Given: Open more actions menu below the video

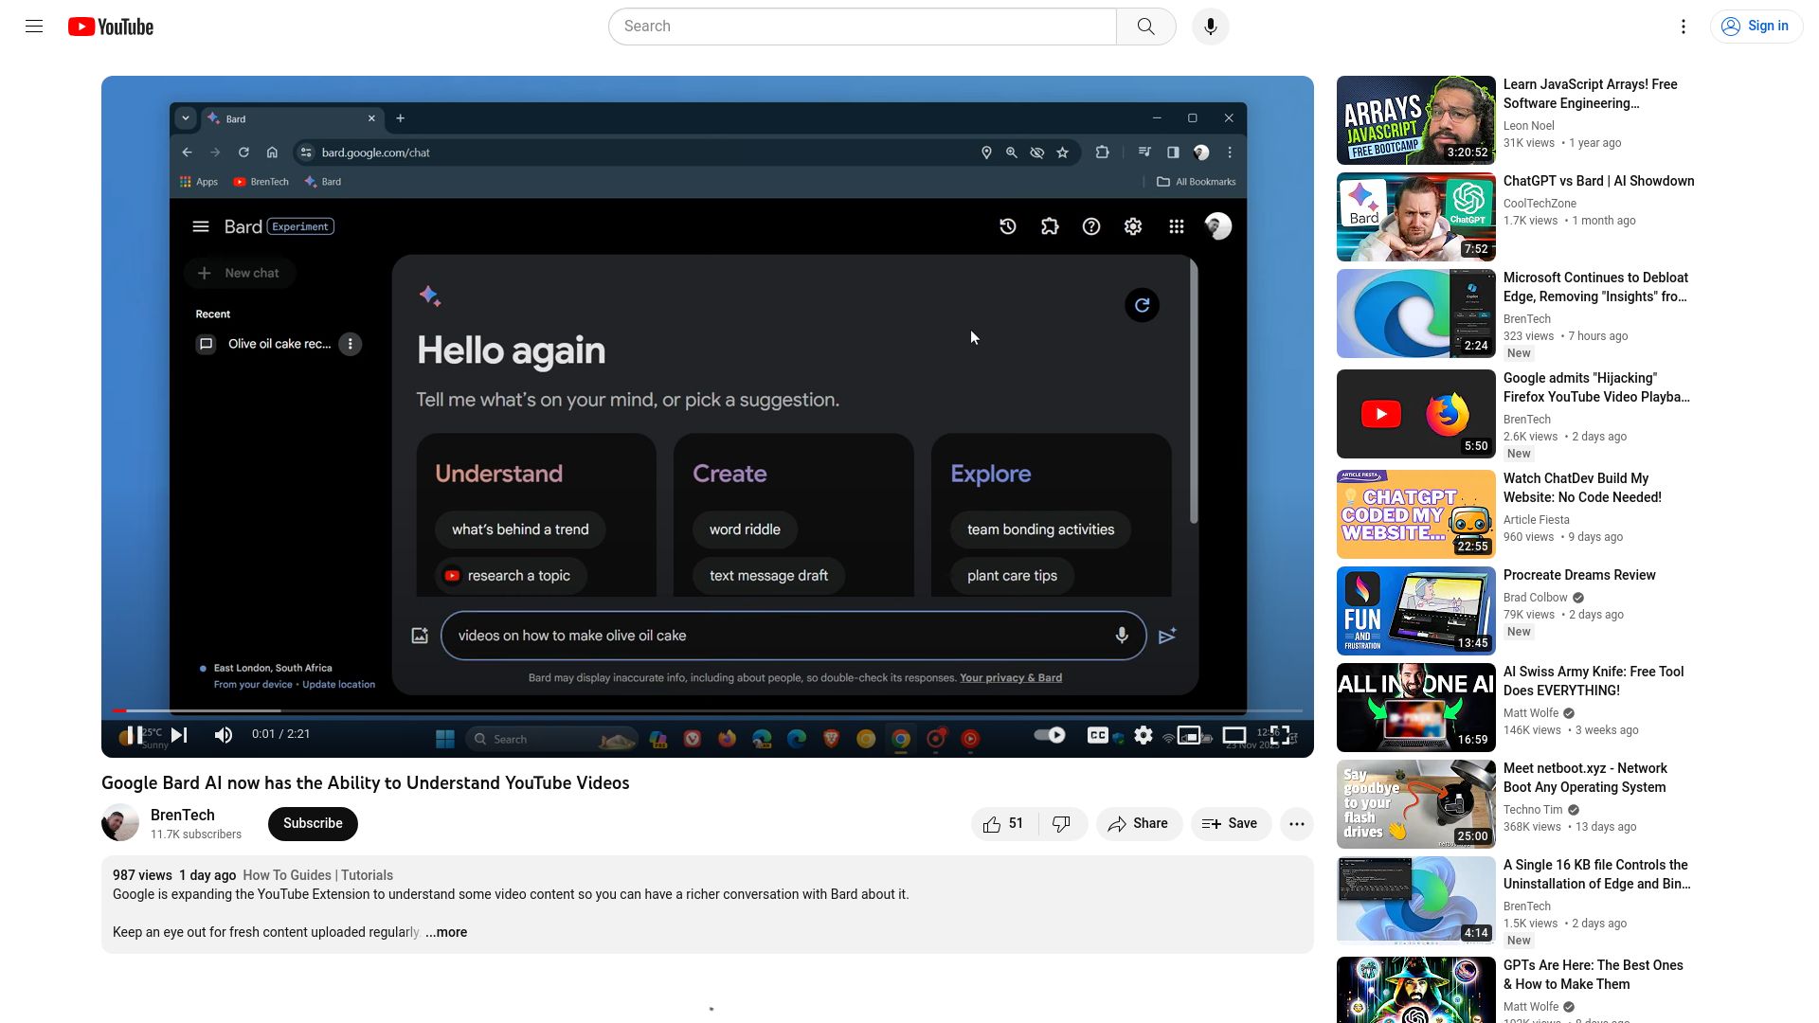Looking at the screenshot, I should (x=1297, y=824).
